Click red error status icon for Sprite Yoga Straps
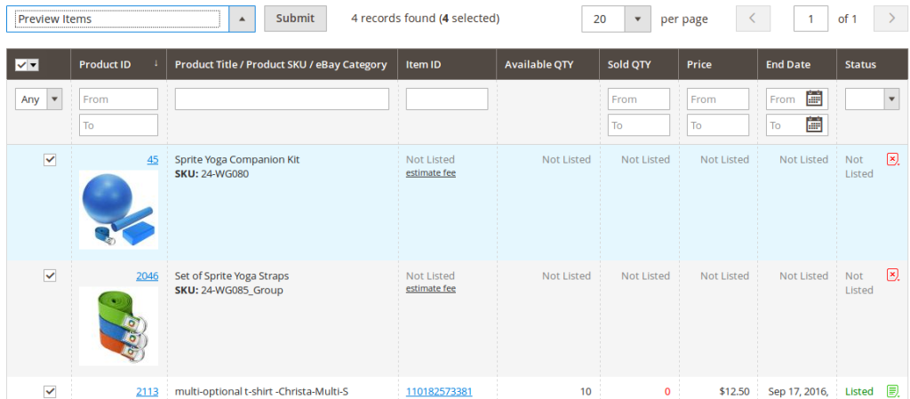The image size is (910, 399). pos(892,275)
